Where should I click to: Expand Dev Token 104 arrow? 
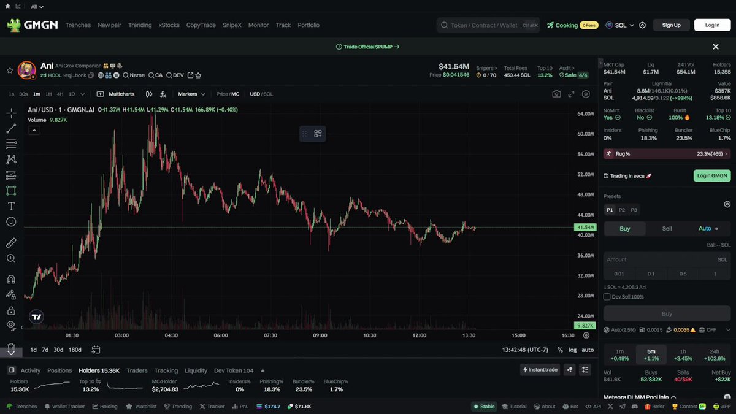pyautogui.click(x=263, y=370)
